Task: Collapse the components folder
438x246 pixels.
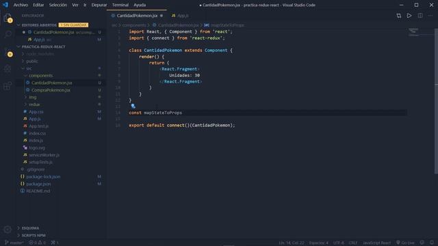Action: point(40,76)
